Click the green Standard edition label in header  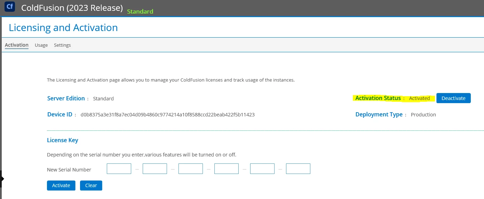140,12
